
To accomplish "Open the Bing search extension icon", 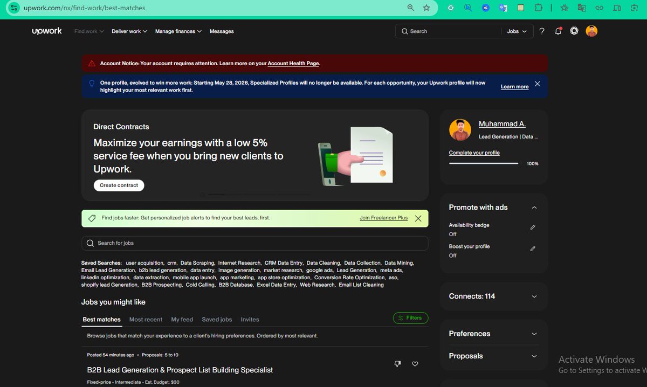I will click(468, 8).
